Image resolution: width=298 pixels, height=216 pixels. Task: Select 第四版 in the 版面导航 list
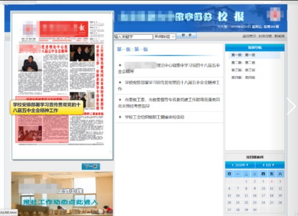243,77
